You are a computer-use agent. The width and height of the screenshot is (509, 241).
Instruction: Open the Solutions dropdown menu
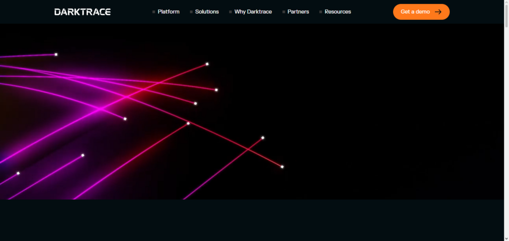(207, 12)
